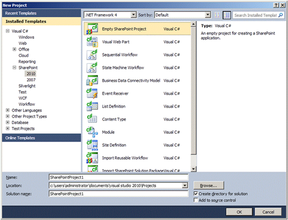Enable Add to source control checkbox
The width and height of the screenshot is (288, 220).
pyautogui.click(x=196, y=200)
